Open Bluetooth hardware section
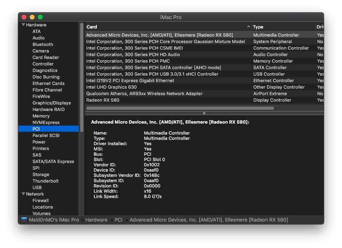The image size is (342, 248). pos(43,44)
